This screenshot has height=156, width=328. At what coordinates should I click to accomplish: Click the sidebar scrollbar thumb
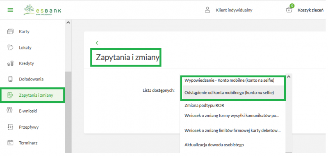[x=68, y=112]
